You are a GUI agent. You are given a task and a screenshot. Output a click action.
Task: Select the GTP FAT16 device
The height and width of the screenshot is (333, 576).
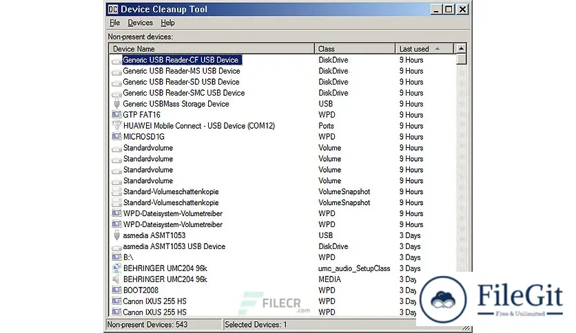click(x=141, y=115)
